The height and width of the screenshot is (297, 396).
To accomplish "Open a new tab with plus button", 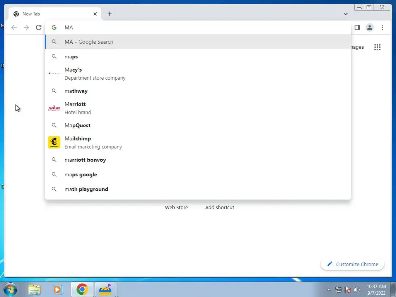I will tap(109, 14).
